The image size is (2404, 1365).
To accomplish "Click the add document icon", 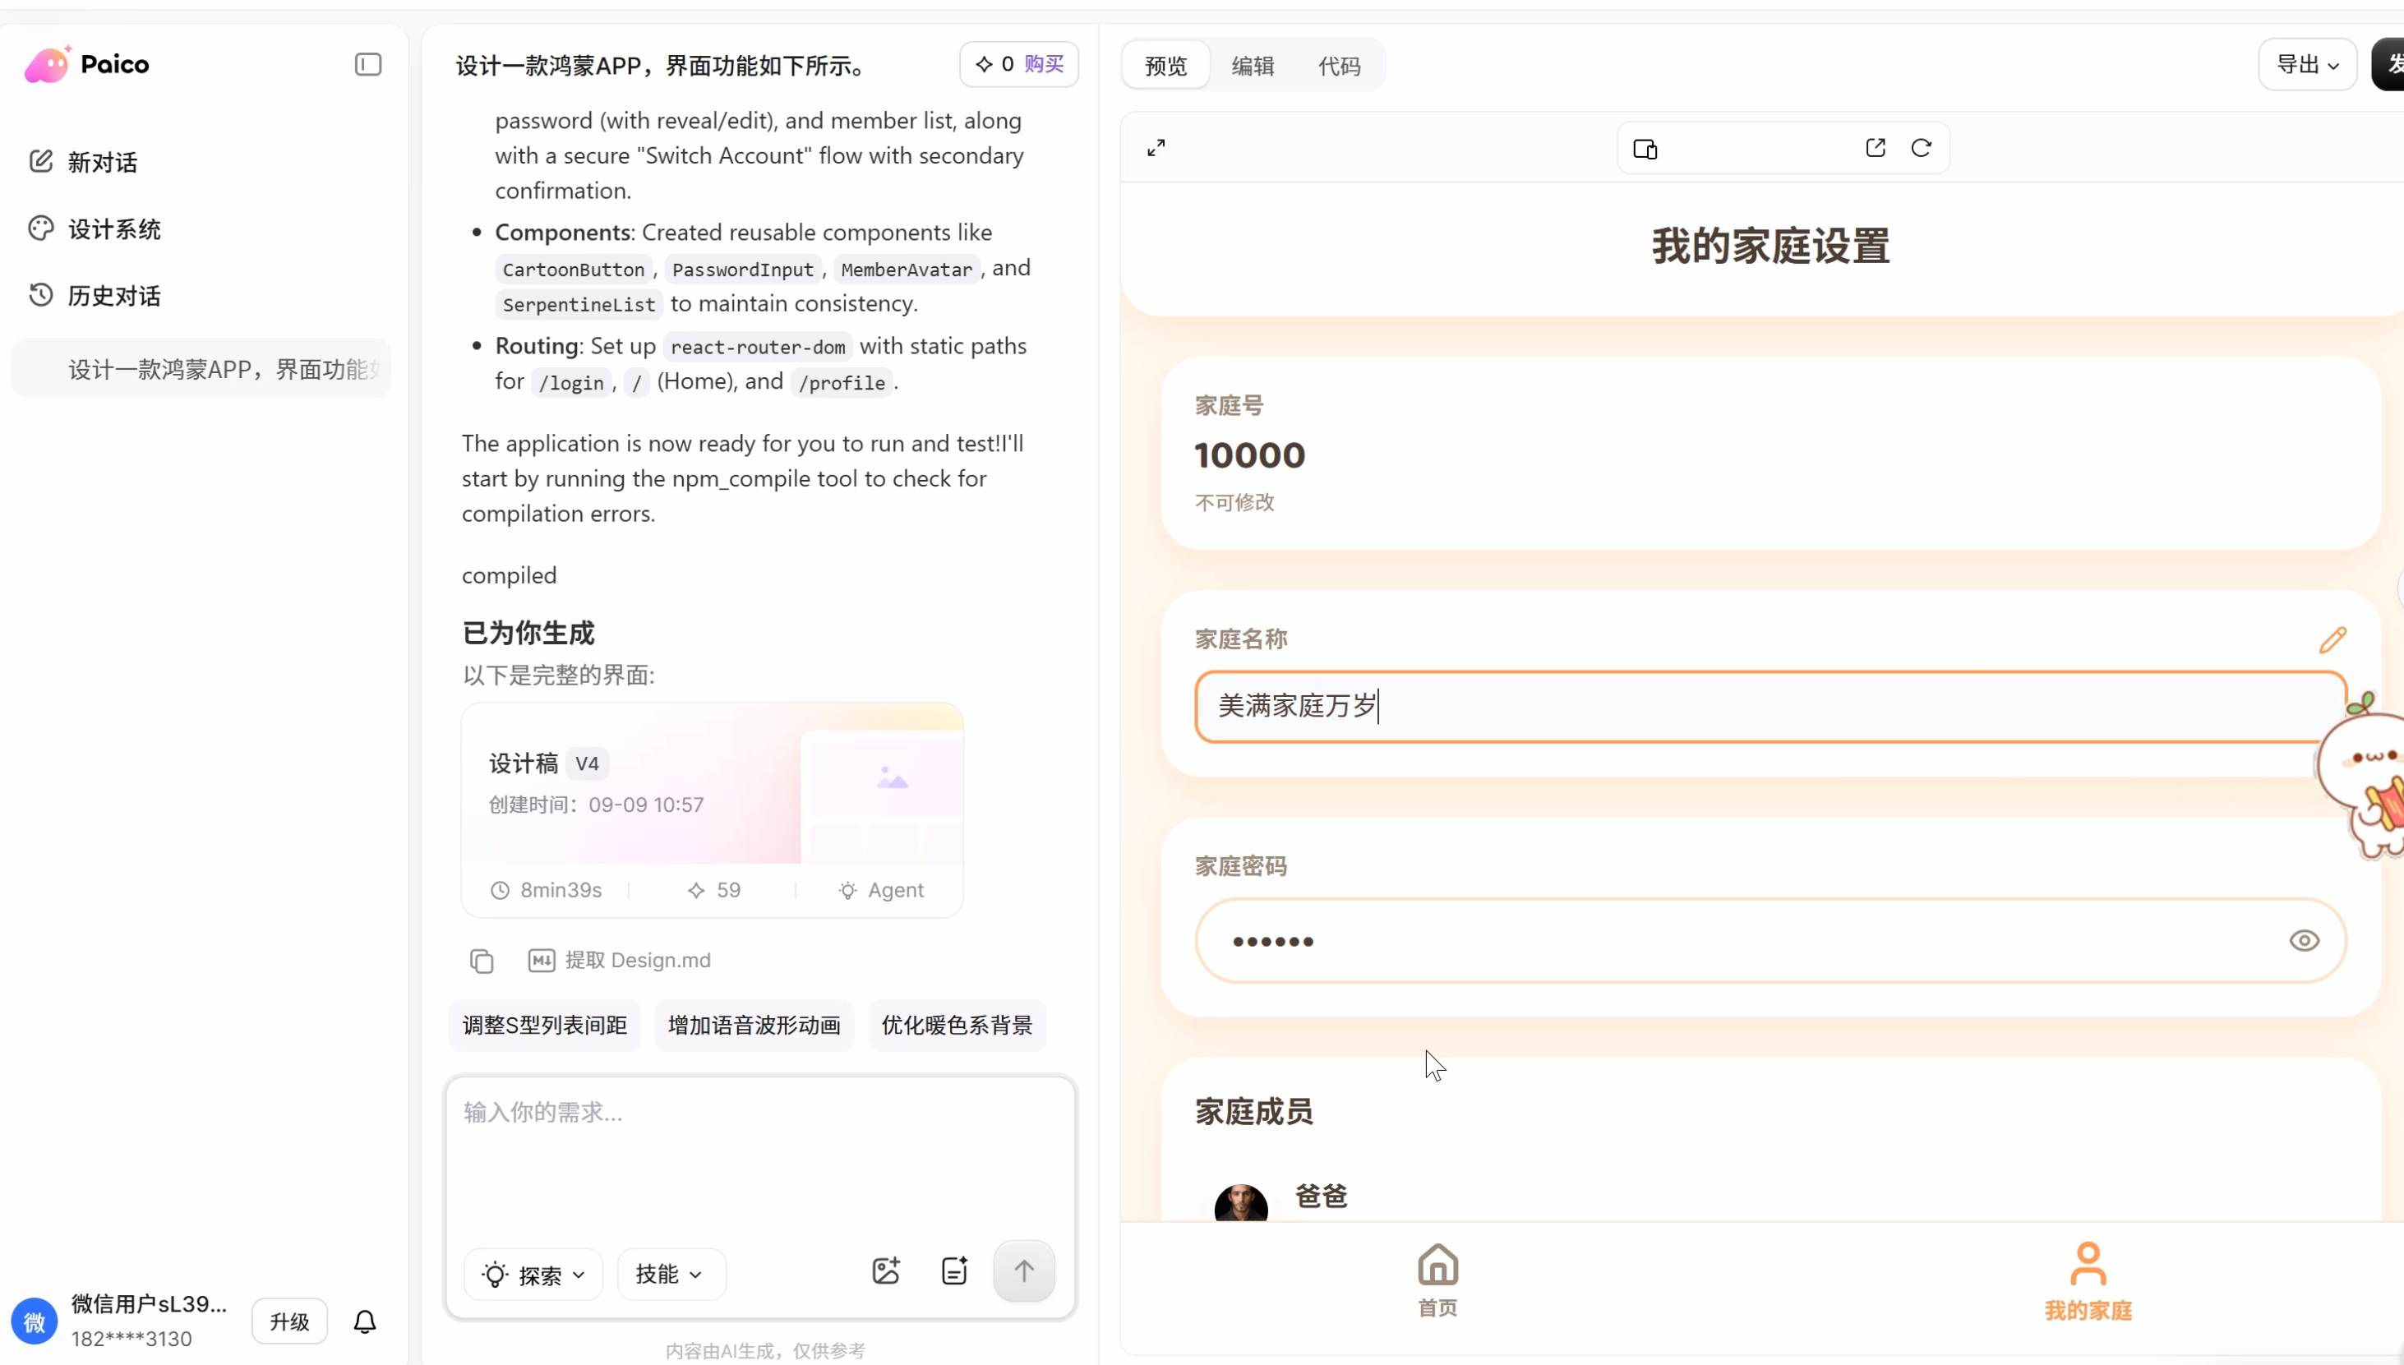I will click(954, 1271).
